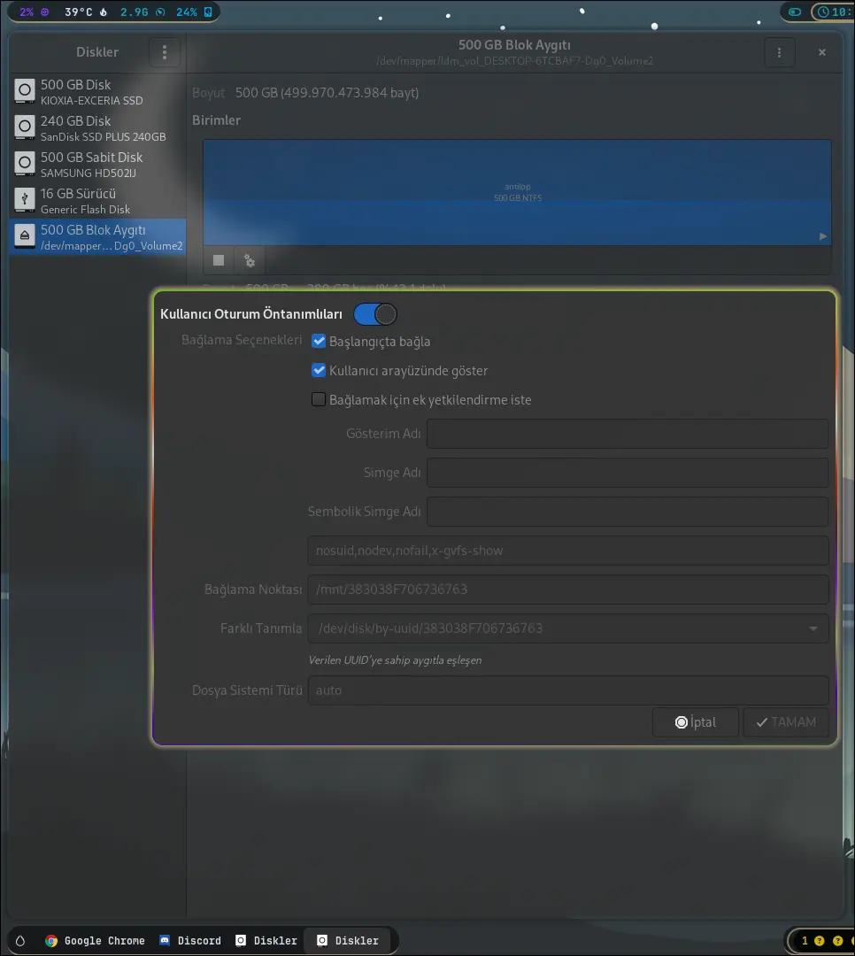The width and height of the screenshot is (855, 956).
Task: Click the 24% disk usage indicator
Action: click(194, 12)
